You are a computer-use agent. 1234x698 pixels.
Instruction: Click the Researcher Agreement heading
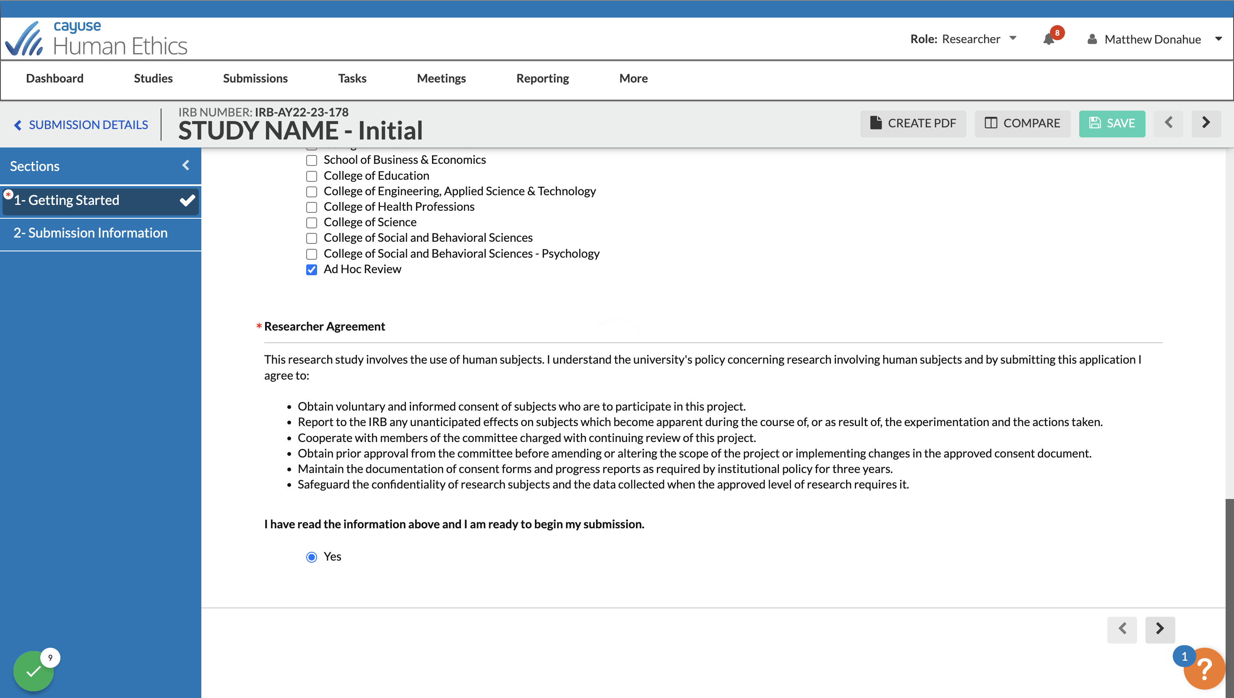coord(324,326)
